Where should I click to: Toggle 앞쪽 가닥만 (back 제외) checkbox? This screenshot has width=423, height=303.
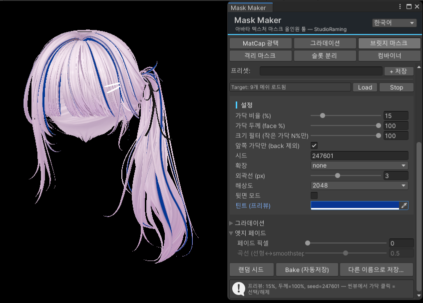[314, 145]
